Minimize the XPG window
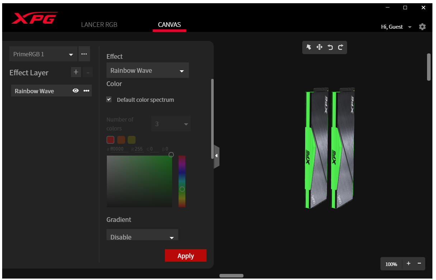The height and width of the screenshot is (280, 436). coord(388,8)
